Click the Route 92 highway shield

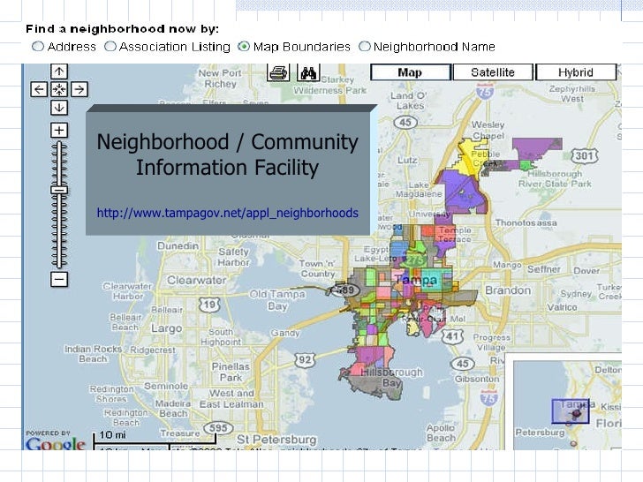(x=305, y=360)
